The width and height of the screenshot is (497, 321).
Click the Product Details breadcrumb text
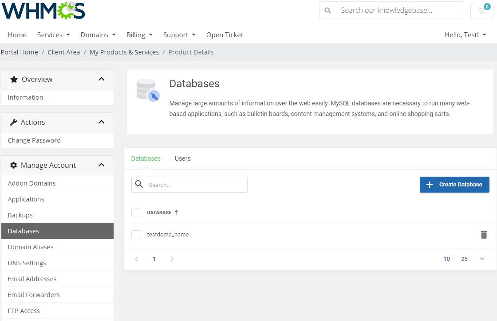(x=191, y=52)
